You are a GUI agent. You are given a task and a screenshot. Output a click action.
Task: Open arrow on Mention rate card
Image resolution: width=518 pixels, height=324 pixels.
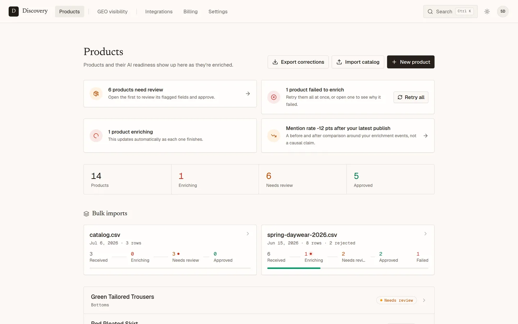(x=426, y=136)
